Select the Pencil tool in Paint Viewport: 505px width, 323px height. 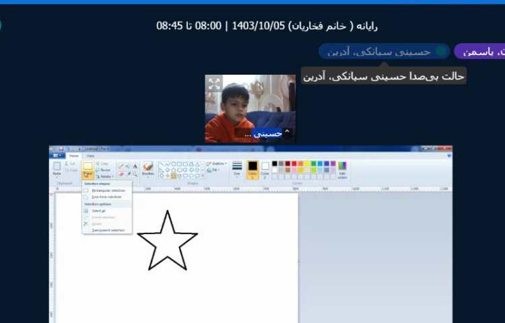pos(121,166)
